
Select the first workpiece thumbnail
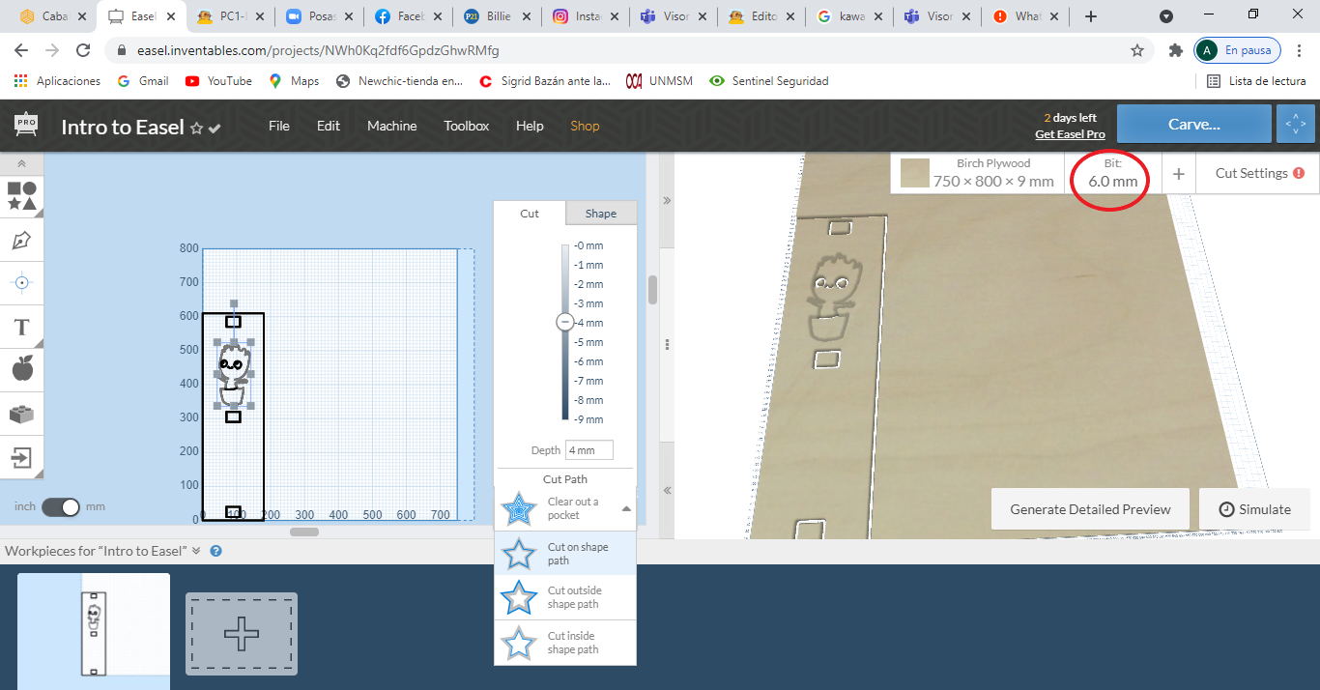coord(94,631)
